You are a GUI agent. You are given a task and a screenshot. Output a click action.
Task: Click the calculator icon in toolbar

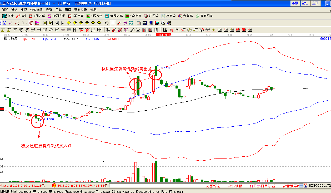click(x=144, y=23)
